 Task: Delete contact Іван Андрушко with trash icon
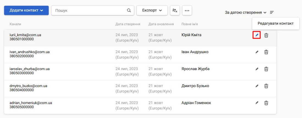tap(266, 52)
